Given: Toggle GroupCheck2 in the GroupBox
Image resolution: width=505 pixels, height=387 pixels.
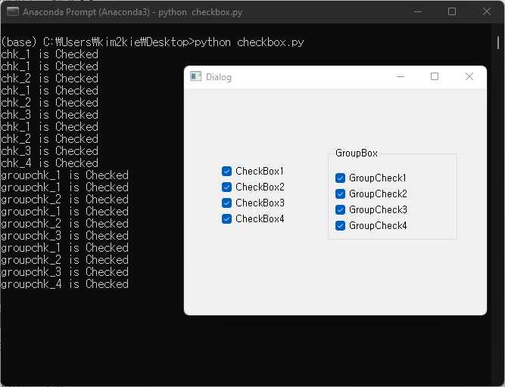Looking at the screenshot, I should 340,193.
